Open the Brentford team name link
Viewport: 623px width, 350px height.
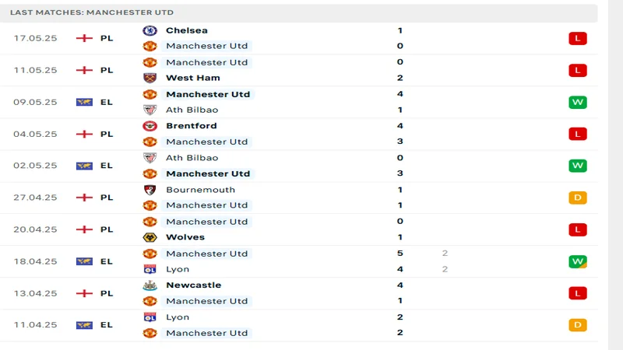pos(192,126)
